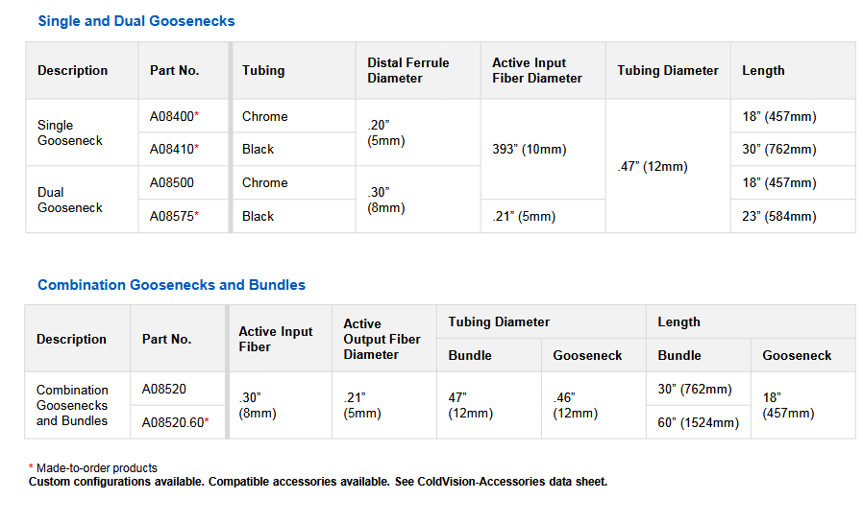
Task: Click the .47" (12mm) tubing diameter cell
Action: [x=653, y=166]
